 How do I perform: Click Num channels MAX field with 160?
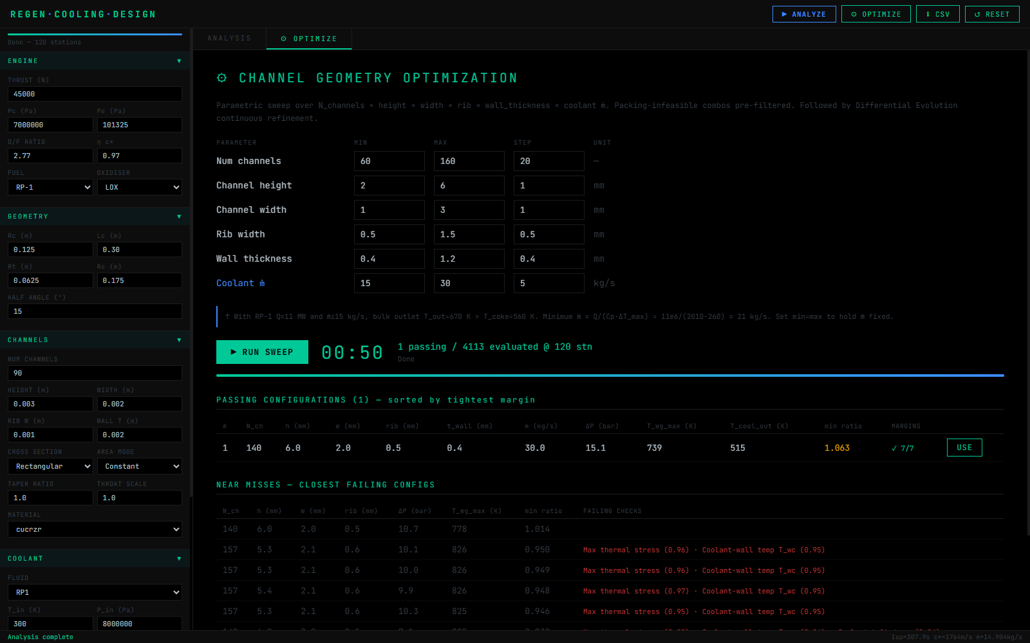[469, 161]
